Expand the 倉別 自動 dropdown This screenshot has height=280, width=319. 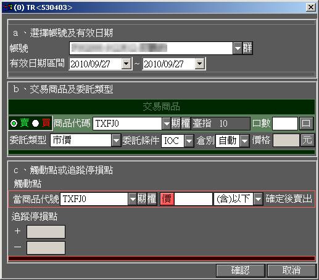tap(245, 141)
